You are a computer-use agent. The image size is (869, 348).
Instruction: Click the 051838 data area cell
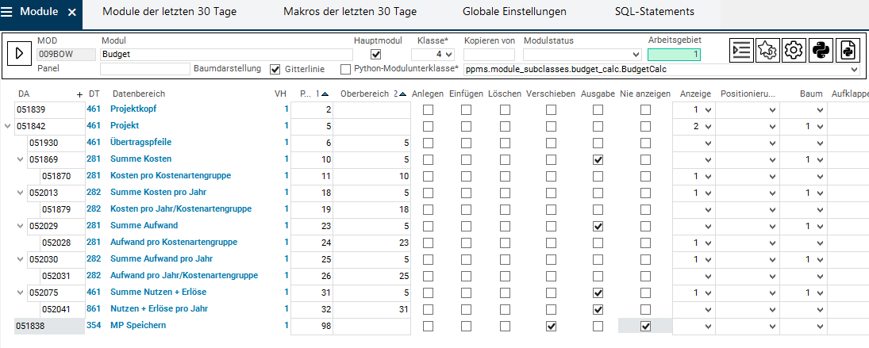(x=49, y=327)
